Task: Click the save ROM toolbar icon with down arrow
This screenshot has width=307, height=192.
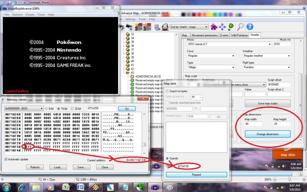Action: click(x=129, y=27)
